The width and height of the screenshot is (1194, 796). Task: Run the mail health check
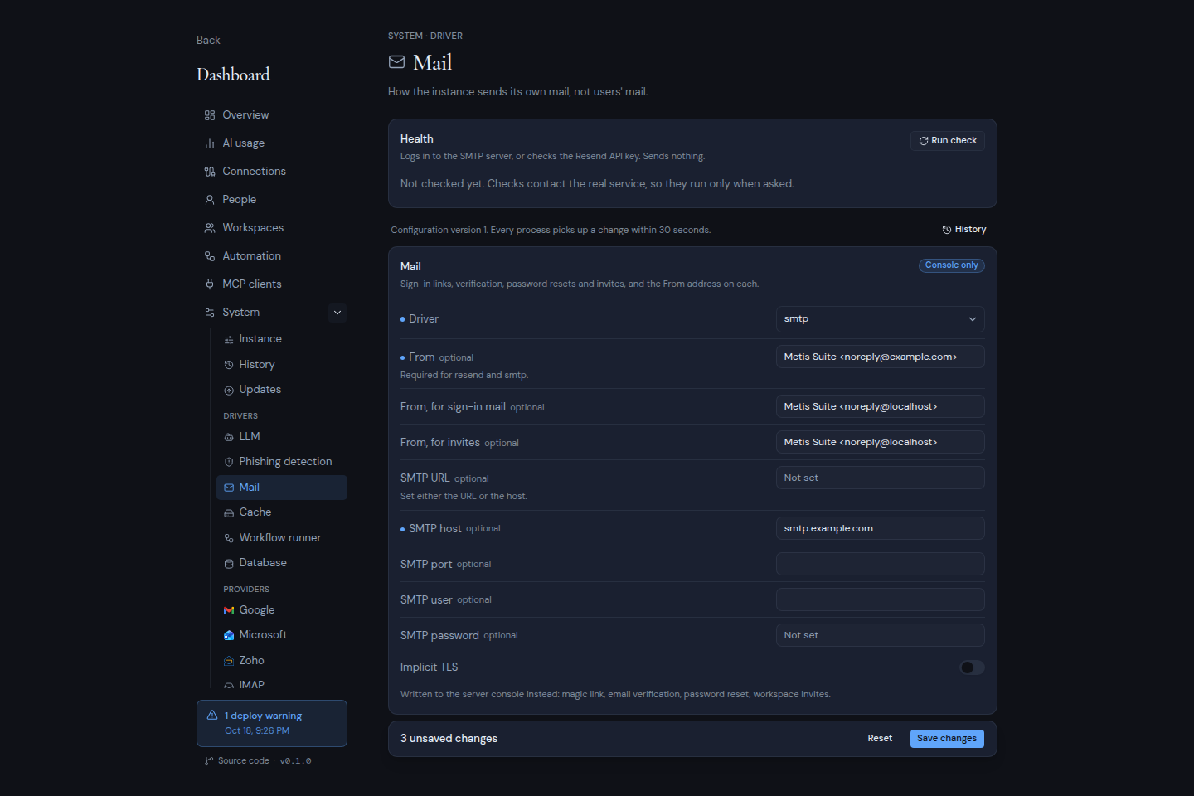(948, 141)
